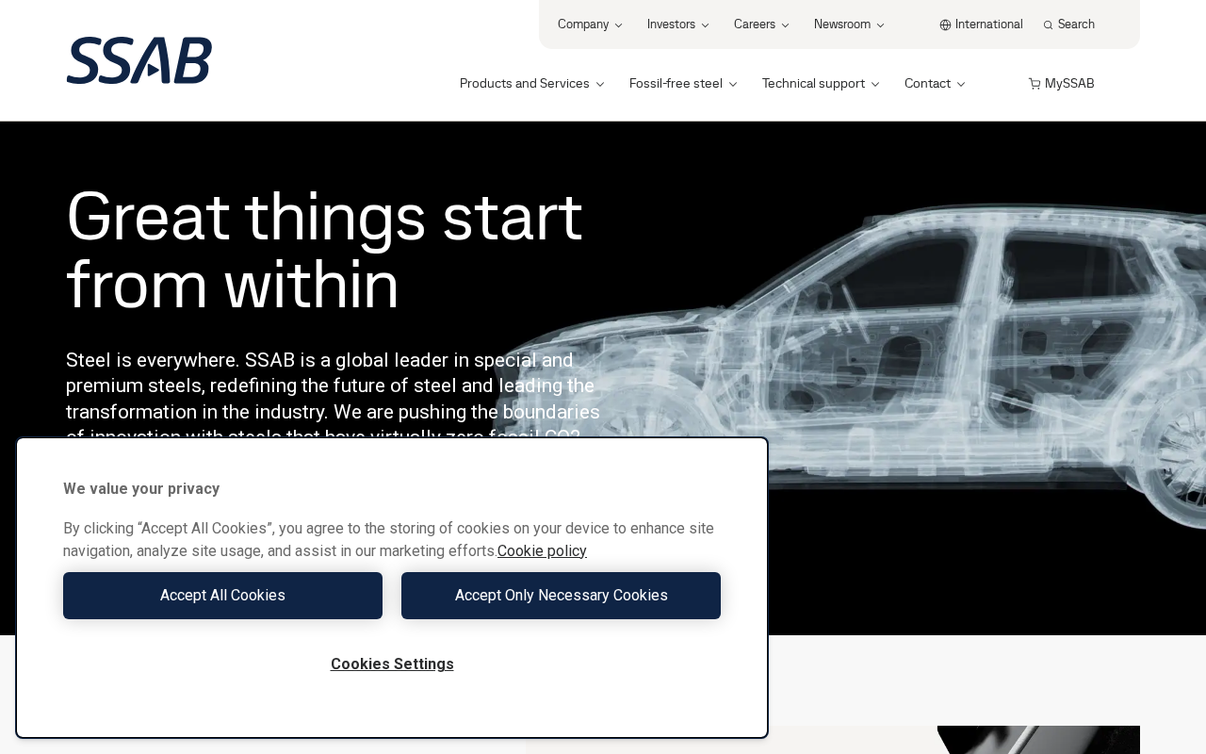Open Cookies Settings
This screenshot has height=754, width=1206.
tap(392, 664)
